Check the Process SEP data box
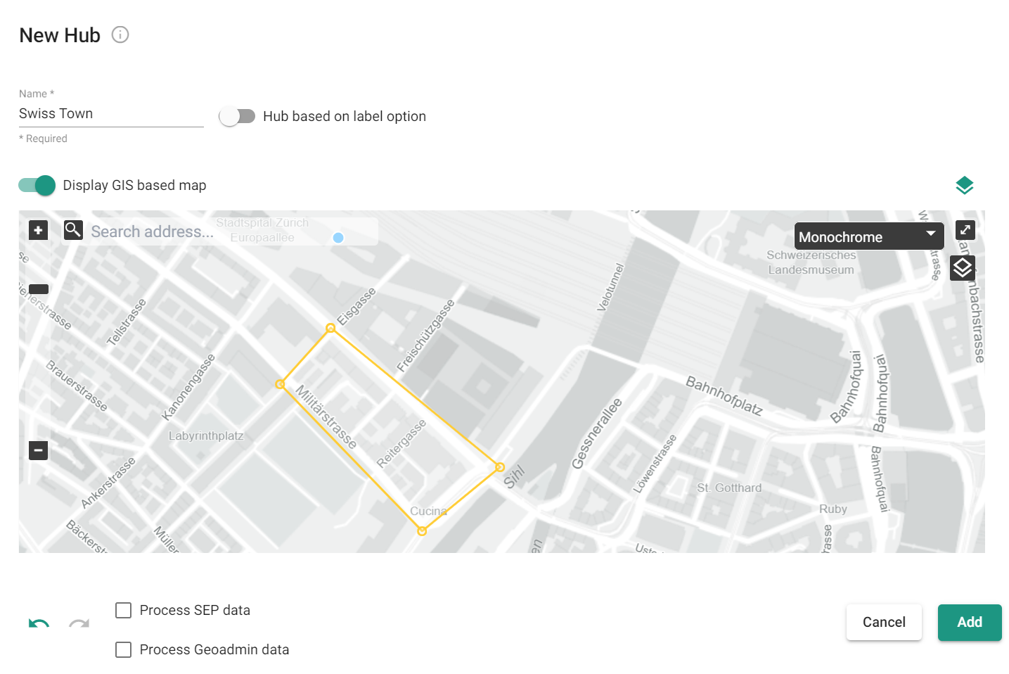The image size is (1009, 674). (x=124, y=611)
